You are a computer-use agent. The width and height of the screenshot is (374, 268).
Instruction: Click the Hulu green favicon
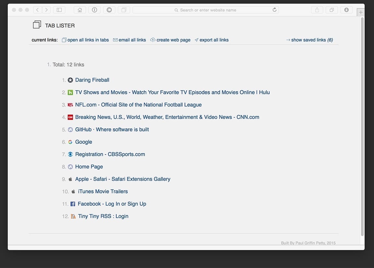pyautogui.click(x=70, y=92)
